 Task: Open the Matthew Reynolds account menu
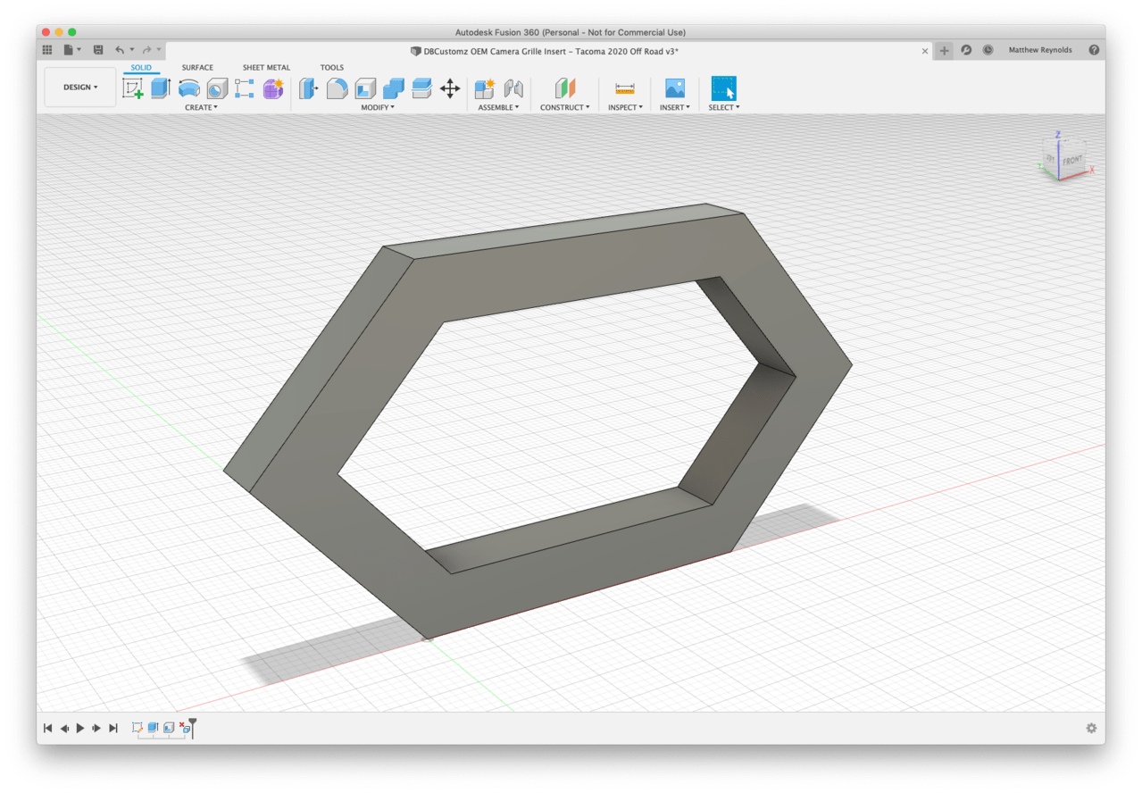click(x=1040, y=50)
